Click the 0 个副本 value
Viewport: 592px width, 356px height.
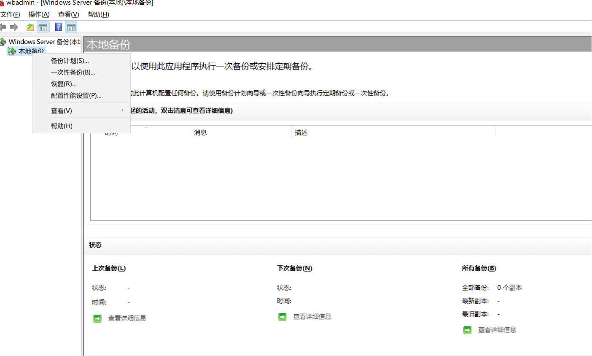click(509, 288)
